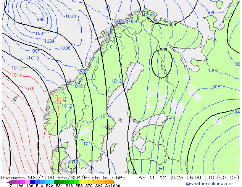Click the legend value 606
Image resolution: width=242 pixels, height=187 pixels.
(116, 185)
